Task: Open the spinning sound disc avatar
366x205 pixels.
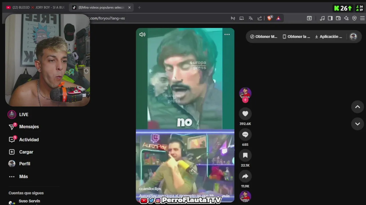Action: pyautogui.click(x=245, y=196)
